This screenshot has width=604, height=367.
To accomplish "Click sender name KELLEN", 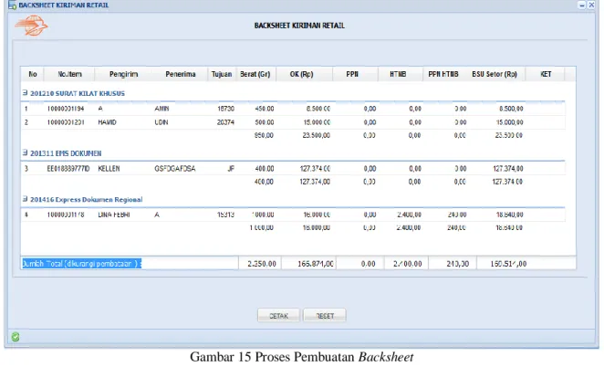I will tap(109, 169).
